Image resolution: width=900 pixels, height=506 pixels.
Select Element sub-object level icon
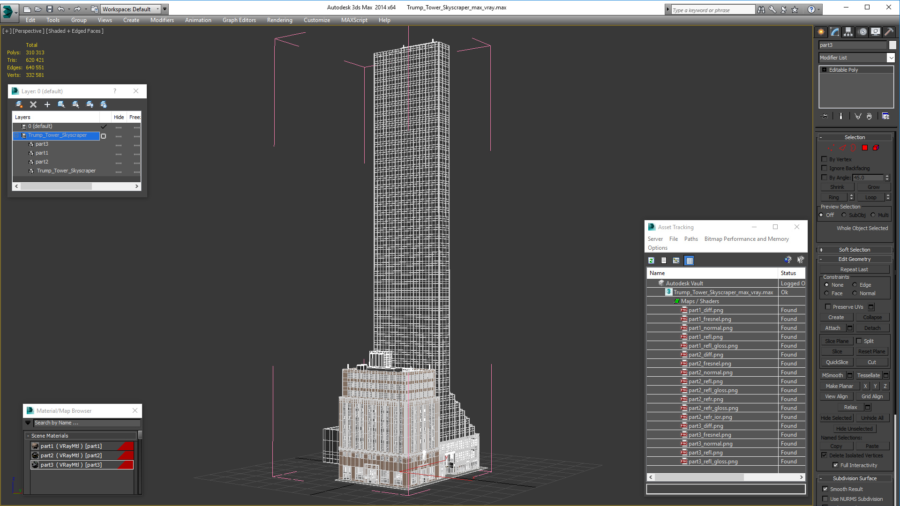point(876,148)
